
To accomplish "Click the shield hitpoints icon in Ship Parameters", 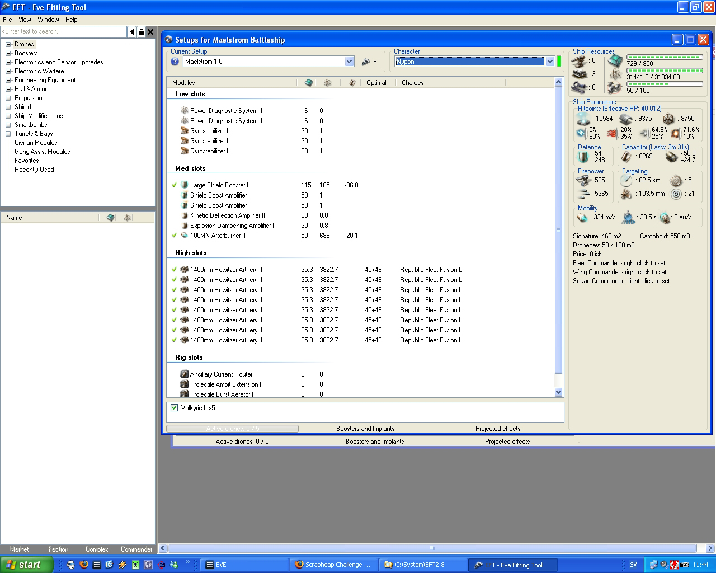I will [583, 119].
